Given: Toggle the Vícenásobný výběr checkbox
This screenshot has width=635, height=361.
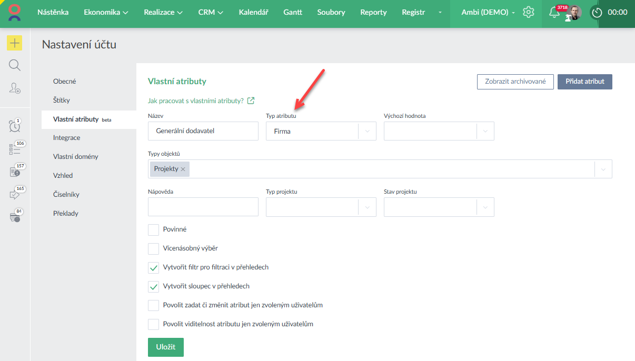Looking at the screenshot, I should [x=153, y=248].
